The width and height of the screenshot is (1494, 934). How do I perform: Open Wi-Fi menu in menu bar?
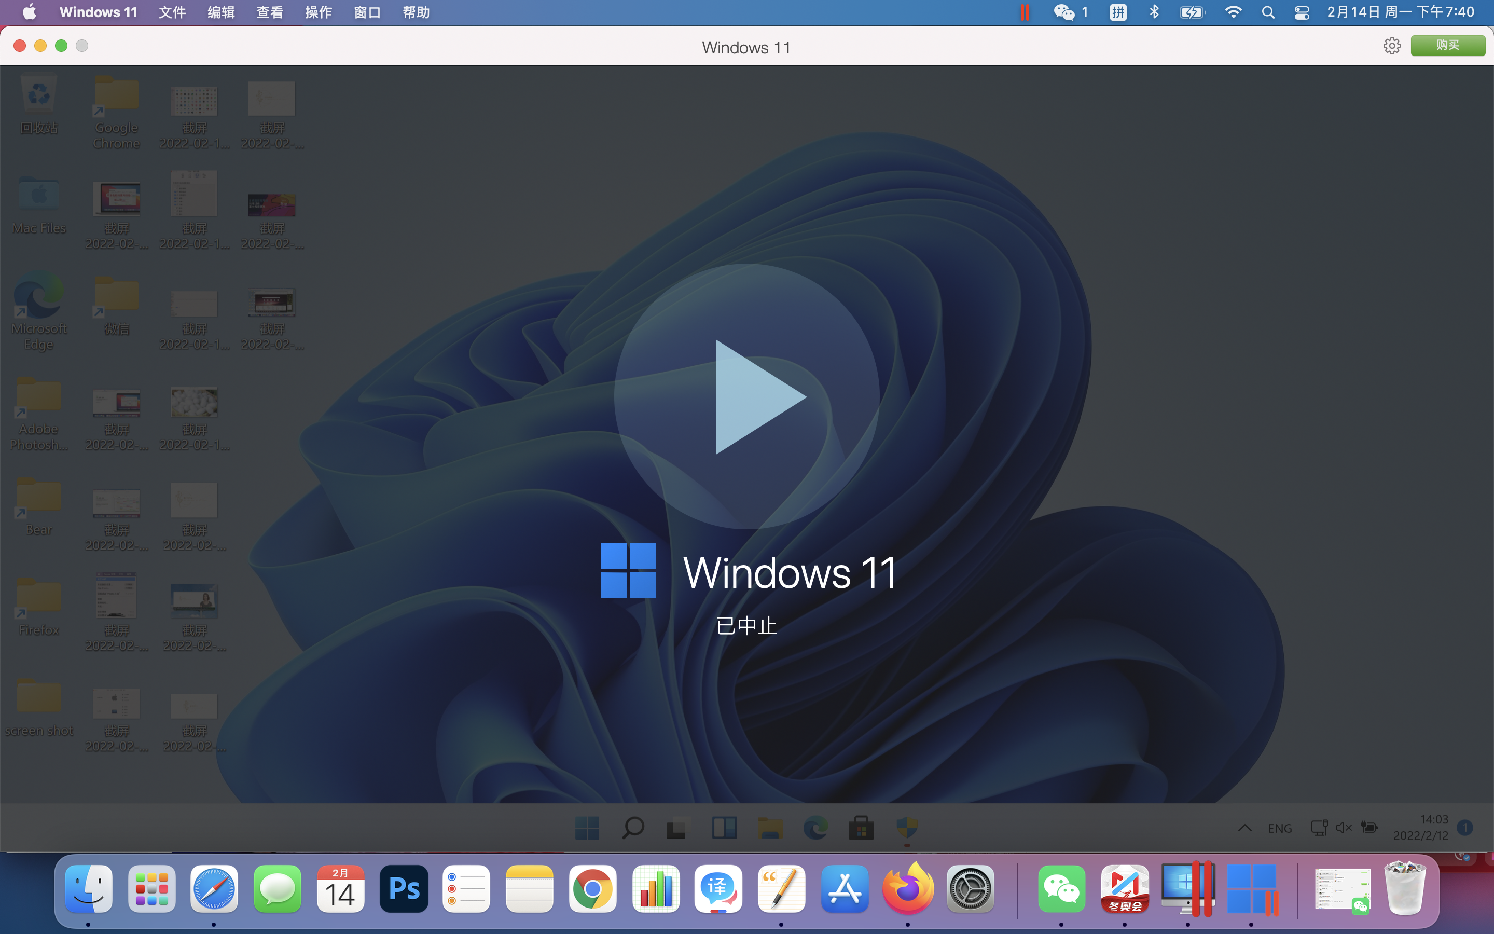(x=1233, y=12)
